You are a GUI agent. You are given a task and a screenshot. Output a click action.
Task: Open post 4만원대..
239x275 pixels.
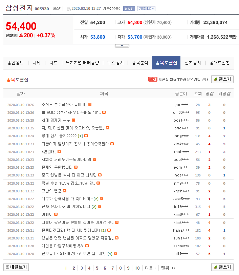(x=49, y=152)
